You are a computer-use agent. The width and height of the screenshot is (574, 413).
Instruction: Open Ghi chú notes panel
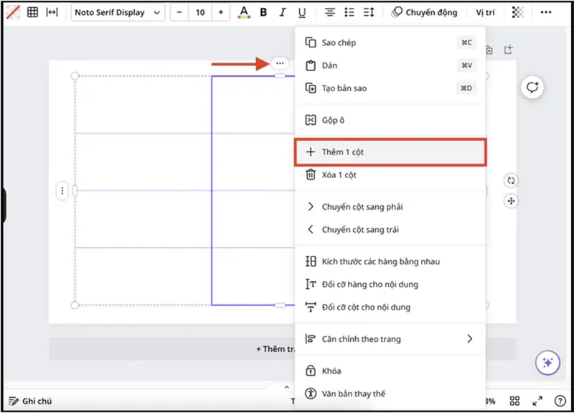30,401
